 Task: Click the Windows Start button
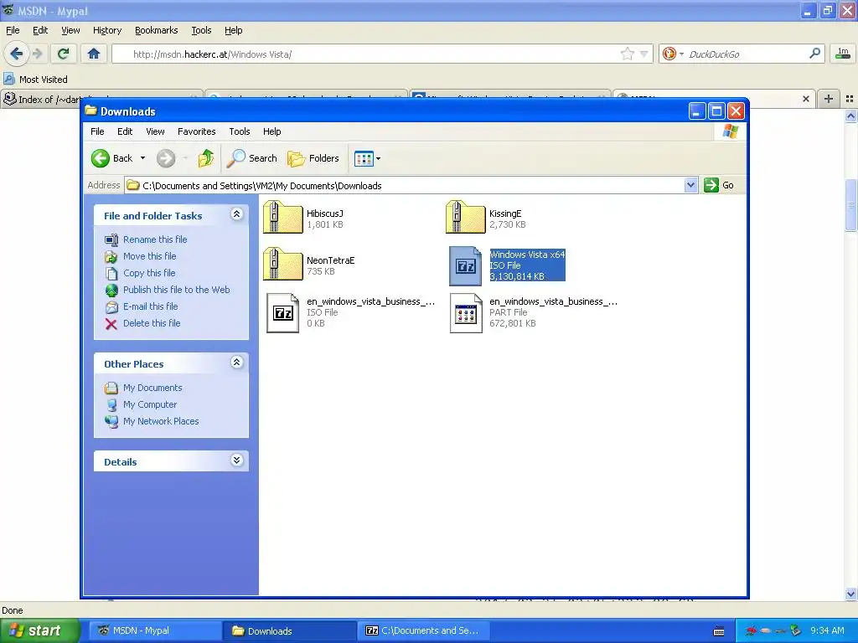pos(39,630)
